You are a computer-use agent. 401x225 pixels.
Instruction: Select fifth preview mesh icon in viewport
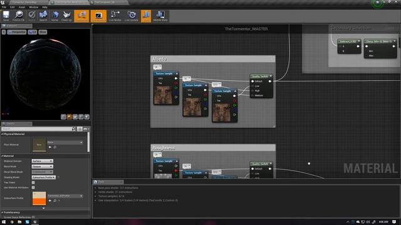[x=86, y=117]
